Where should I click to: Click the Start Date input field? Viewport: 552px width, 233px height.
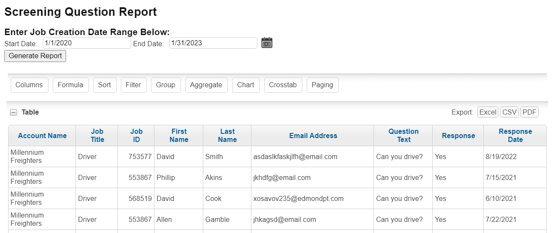87,43
